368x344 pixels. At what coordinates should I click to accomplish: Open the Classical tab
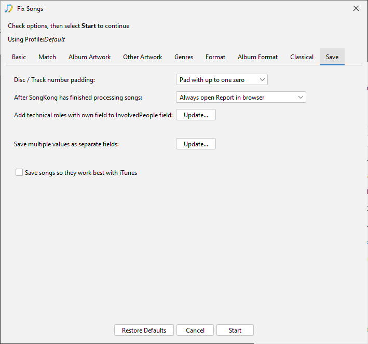pos(302,57)
